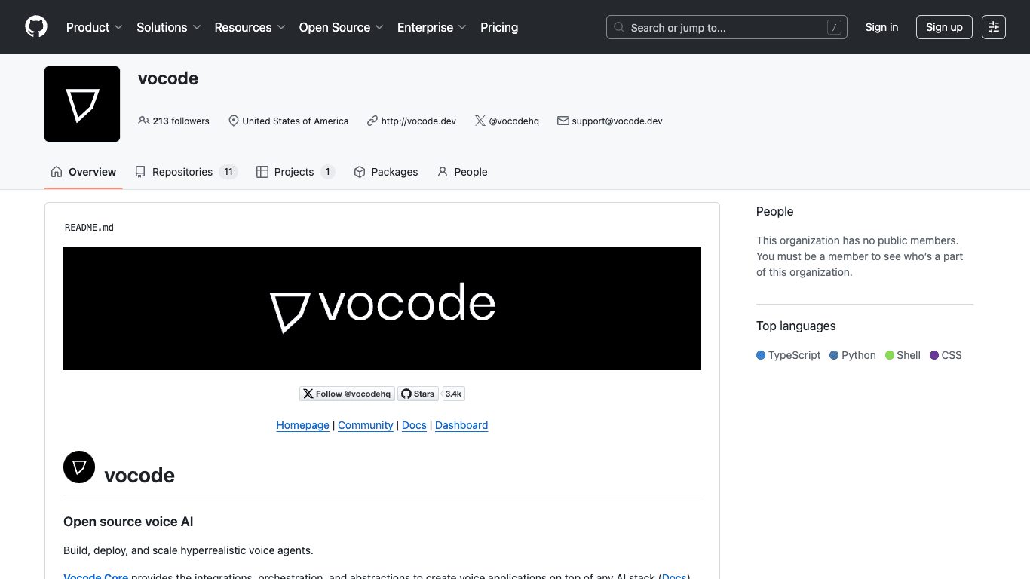Focus the Search or jump to field

[x=727, y=27]
